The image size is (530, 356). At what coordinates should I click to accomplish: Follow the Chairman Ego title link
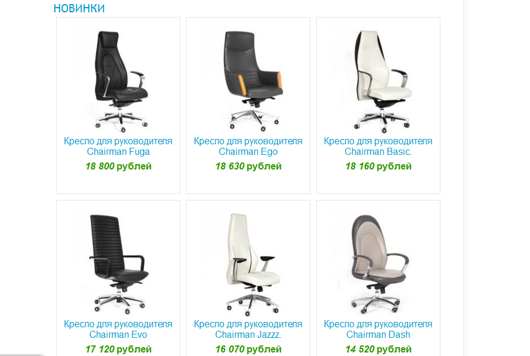pyautogui.click(x=248, y=146)
